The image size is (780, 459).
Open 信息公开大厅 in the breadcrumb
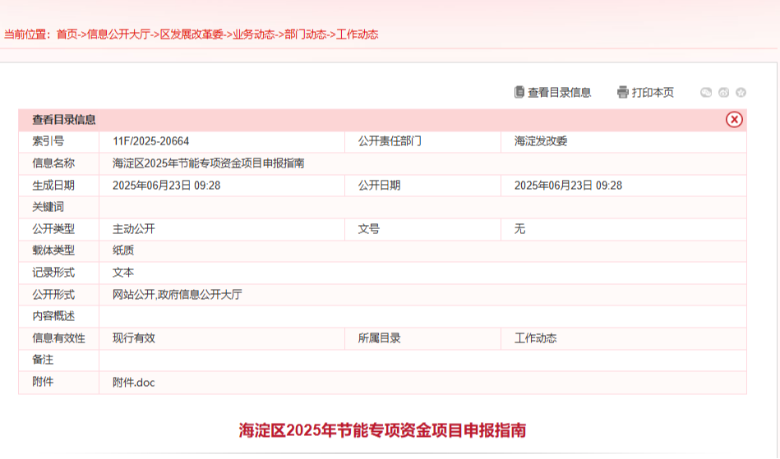118,34
